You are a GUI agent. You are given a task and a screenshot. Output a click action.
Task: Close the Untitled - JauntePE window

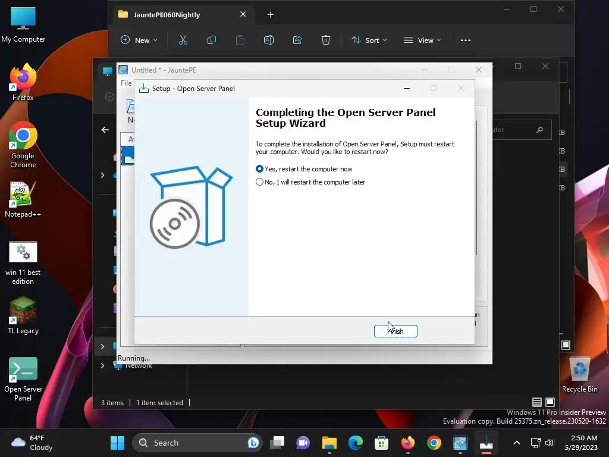click(x=479, y=70)
